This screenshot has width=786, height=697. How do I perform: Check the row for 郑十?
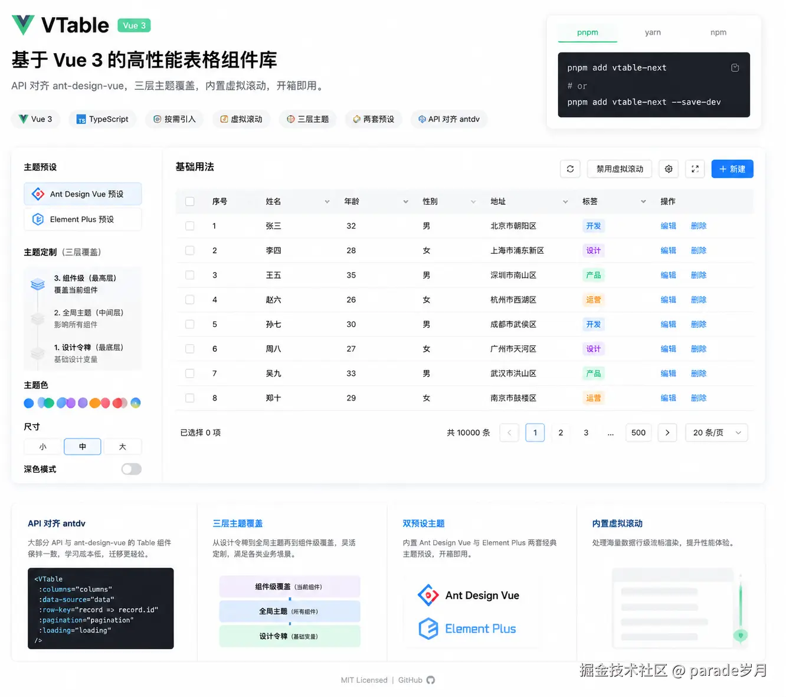point(190,398)
